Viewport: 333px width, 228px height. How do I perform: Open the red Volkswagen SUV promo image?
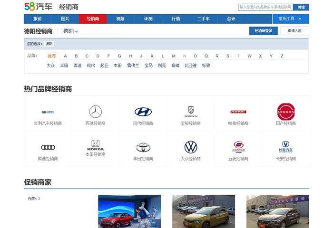[129, 211]
